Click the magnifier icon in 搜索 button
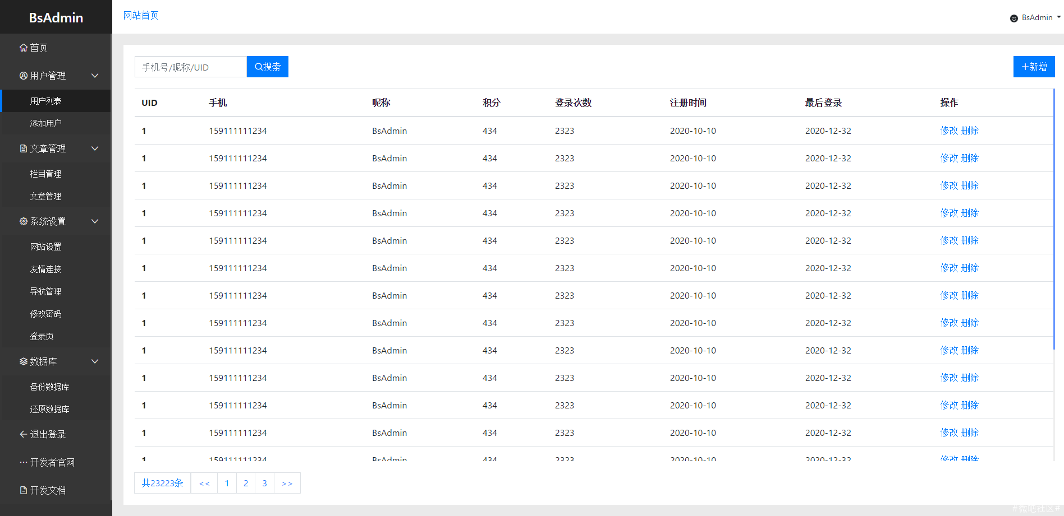The width and height of the screenshot is (1064, 516). coord(259,67)
